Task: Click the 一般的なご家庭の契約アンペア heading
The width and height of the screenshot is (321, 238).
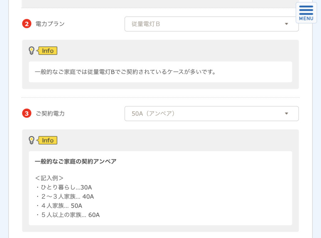Action: [x=76, y=161]
